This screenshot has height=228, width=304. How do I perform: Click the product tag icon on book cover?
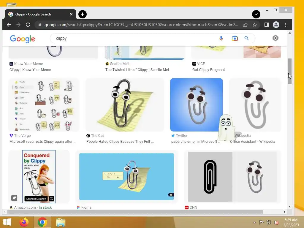(14, 198)
